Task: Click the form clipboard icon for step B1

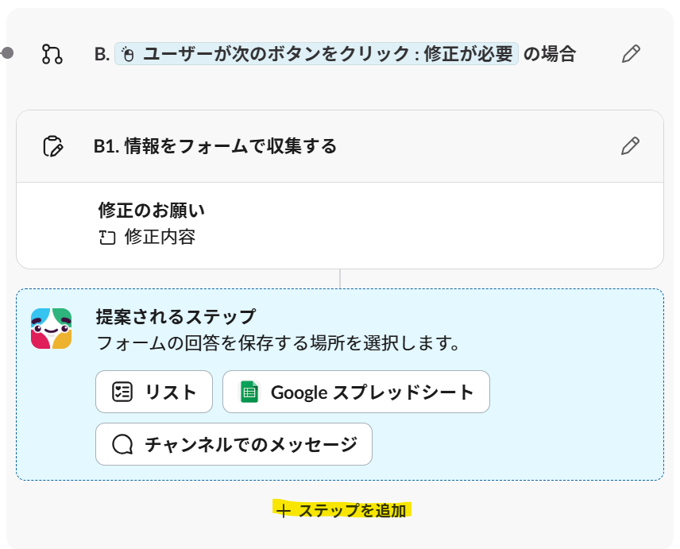Action: coord(53,146)
